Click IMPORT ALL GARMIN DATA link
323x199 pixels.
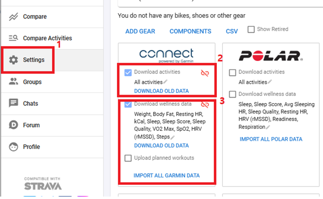167,175
